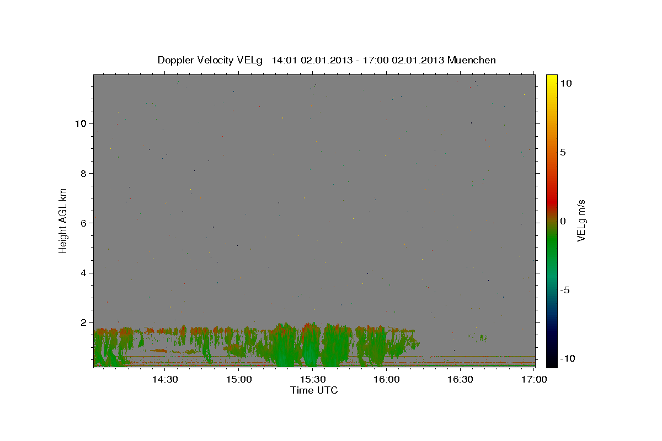Click the height axis label 10 on the left
The width and height of the screenshot is (662, 441).
[82, 123]
